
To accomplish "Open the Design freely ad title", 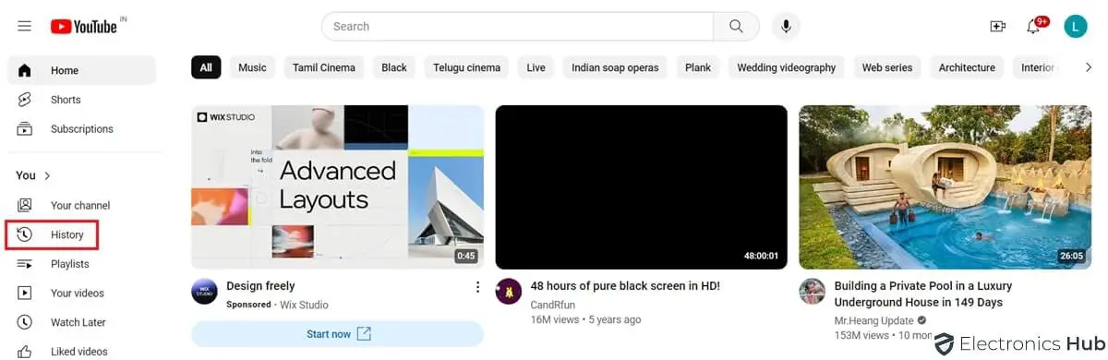I will click(x=260, y=286).
